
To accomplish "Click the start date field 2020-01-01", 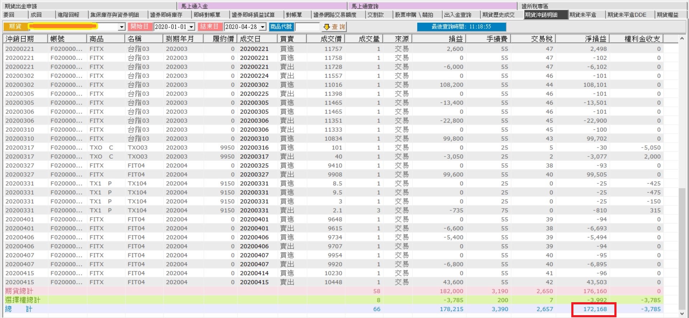I will 171,27.
